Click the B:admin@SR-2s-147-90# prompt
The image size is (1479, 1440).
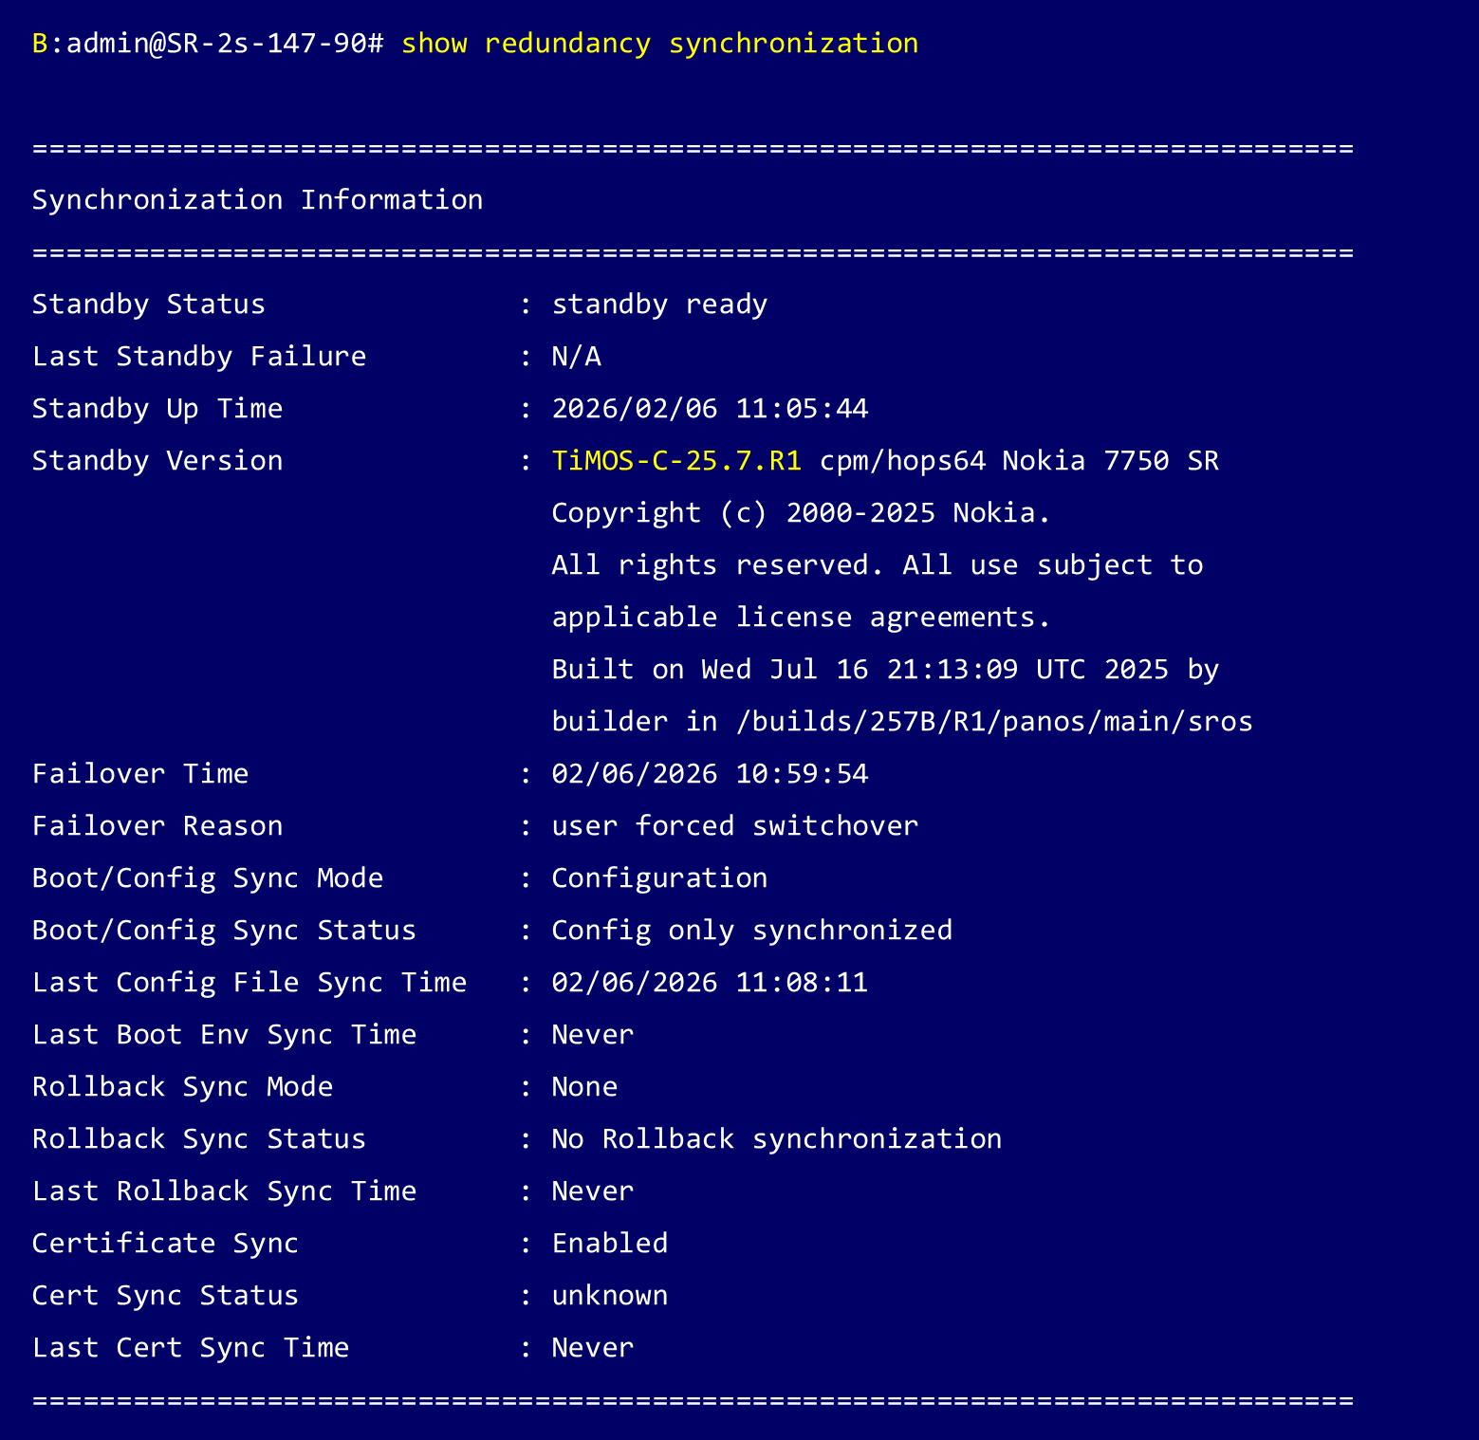click(208, 44)
